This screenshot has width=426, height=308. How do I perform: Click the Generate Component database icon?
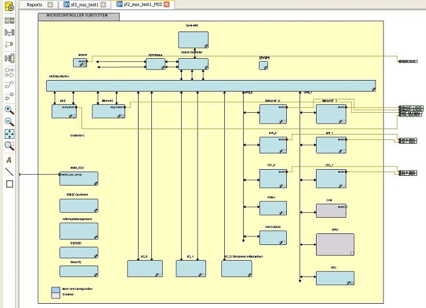(9, 7)
